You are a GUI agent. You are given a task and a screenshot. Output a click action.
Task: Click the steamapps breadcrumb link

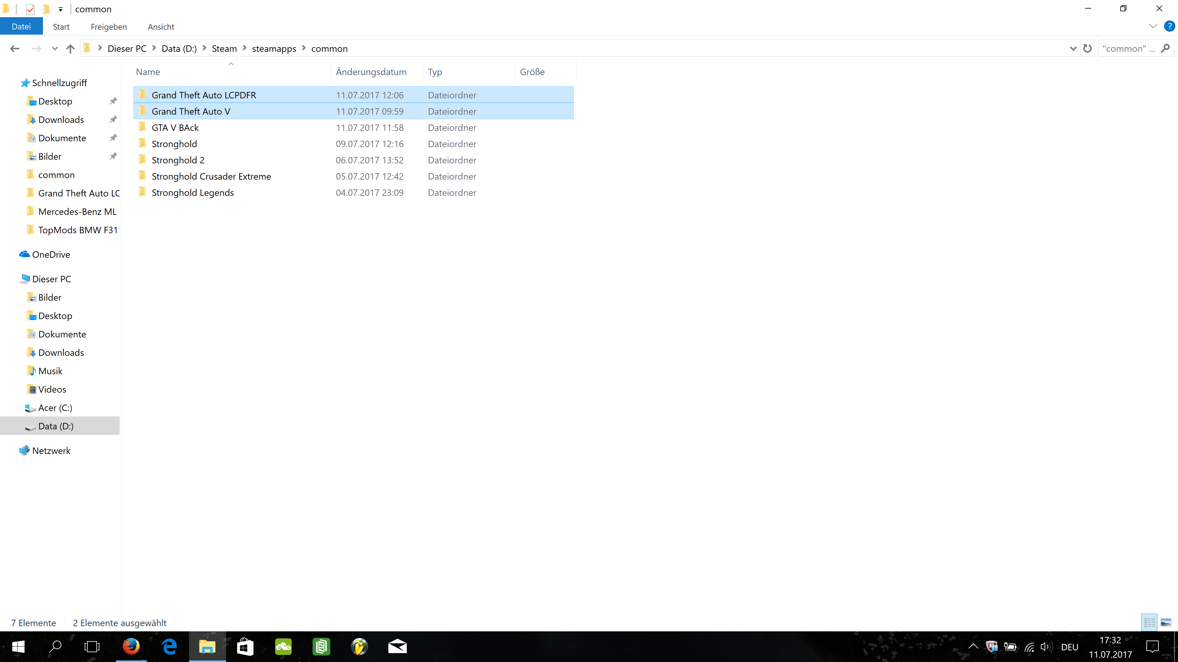tap(274, 48)
